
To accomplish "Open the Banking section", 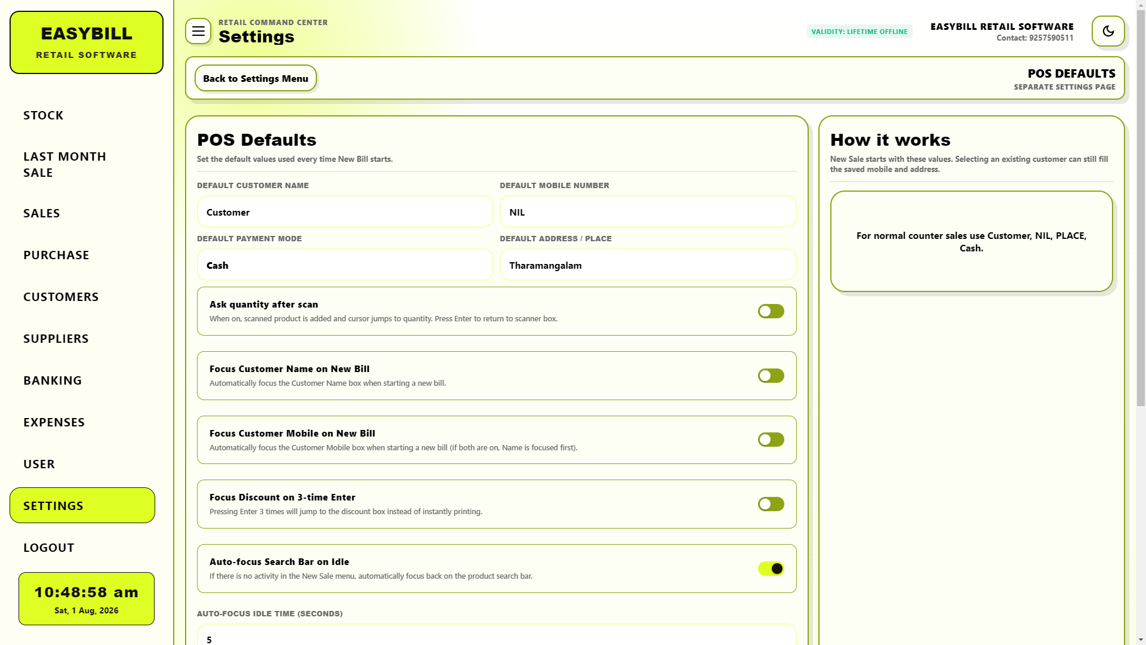I will coord(82,380).
